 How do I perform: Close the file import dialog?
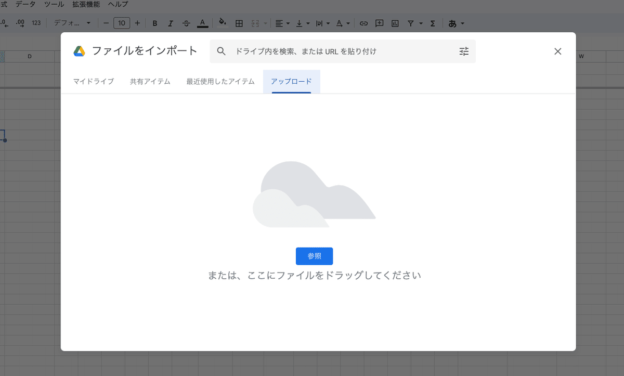coord(558,51)
